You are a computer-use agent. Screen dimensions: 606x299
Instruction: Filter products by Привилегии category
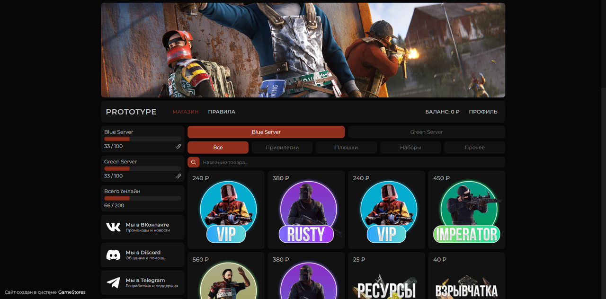pyautogui.click(x=282, y=148)
